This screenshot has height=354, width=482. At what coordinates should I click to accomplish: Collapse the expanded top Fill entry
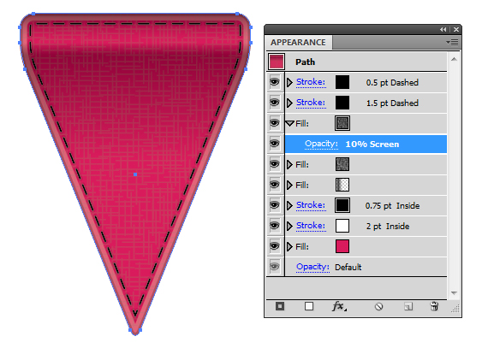[x=289, y=123]
